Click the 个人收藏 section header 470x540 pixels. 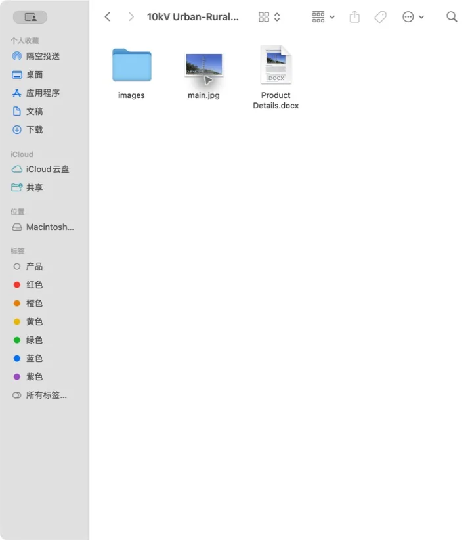[x=25, y=41]
